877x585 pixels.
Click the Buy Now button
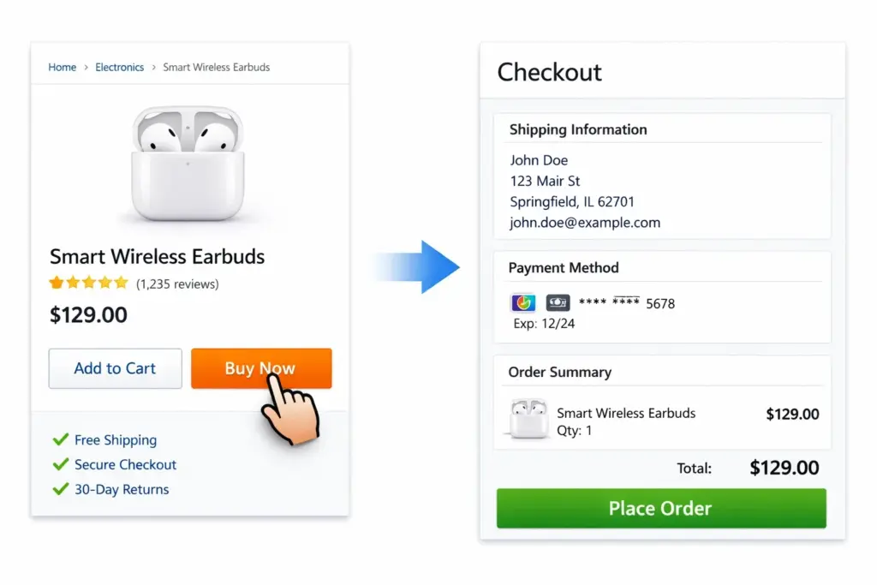261,368
